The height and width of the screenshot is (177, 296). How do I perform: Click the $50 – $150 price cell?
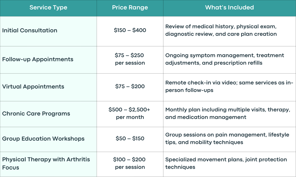(130, 139)
